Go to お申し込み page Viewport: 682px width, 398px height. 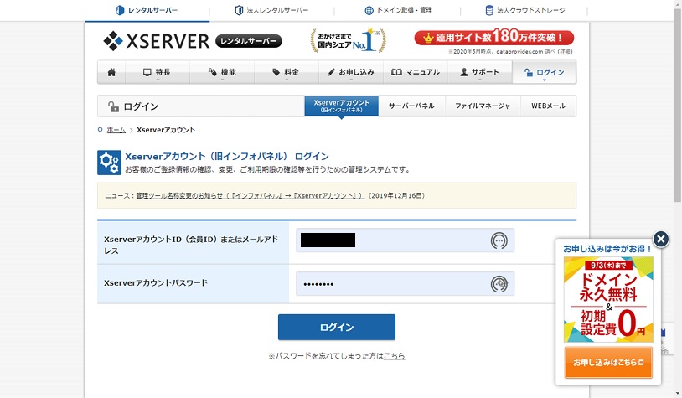[350, 72]
